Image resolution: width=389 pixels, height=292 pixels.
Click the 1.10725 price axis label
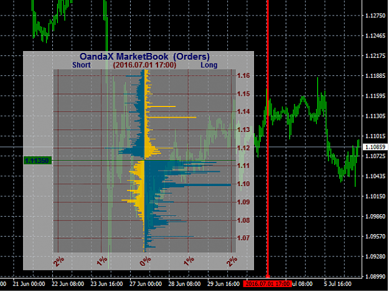[x=375, y=156]
